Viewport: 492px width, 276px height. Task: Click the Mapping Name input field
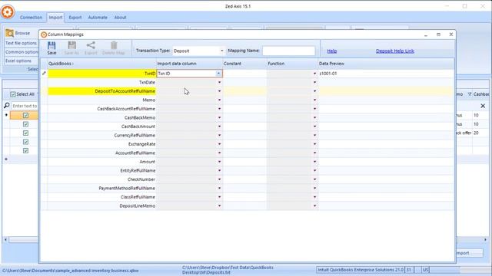pos(289,51)
